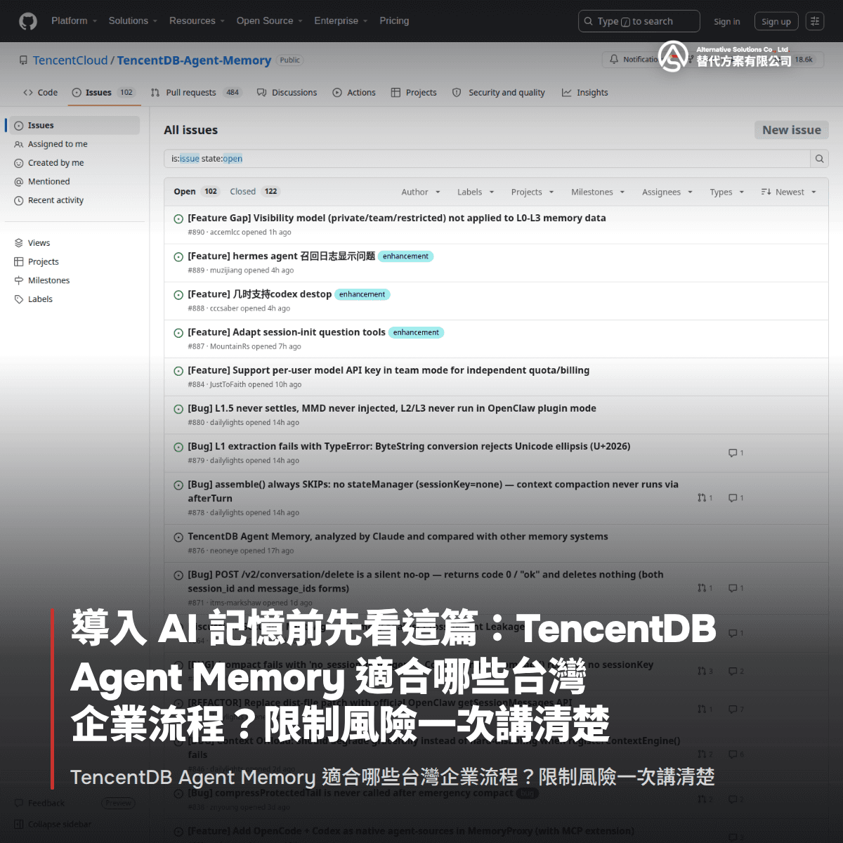
Task: Click enhancement label on issue #889
Action: pos(405,256)
